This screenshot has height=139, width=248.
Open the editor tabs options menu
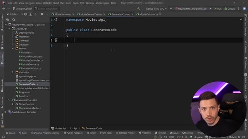coord(241,14)
